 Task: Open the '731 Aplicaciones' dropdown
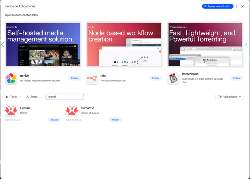point(229,97)
